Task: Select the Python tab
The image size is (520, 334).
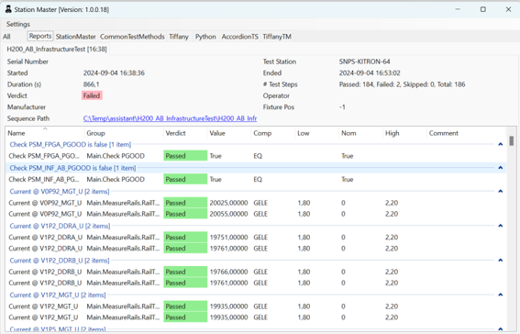Action: pyautogui.click(x=205, y=37)
